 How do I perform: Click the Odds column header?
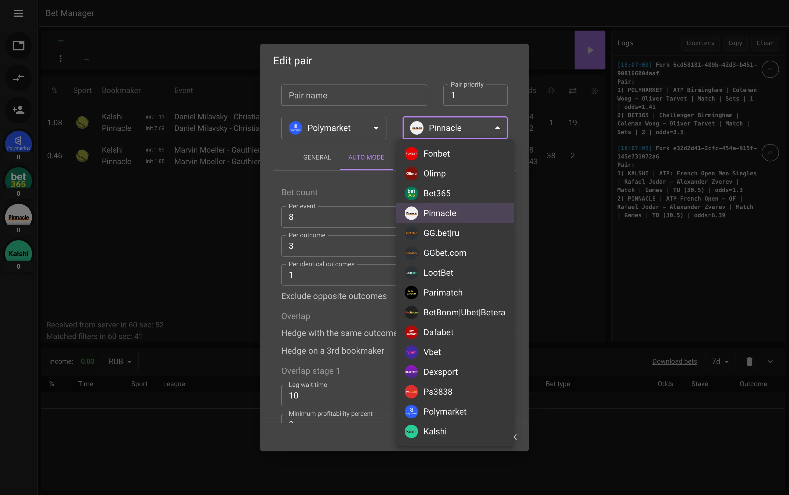pos(665,384)
